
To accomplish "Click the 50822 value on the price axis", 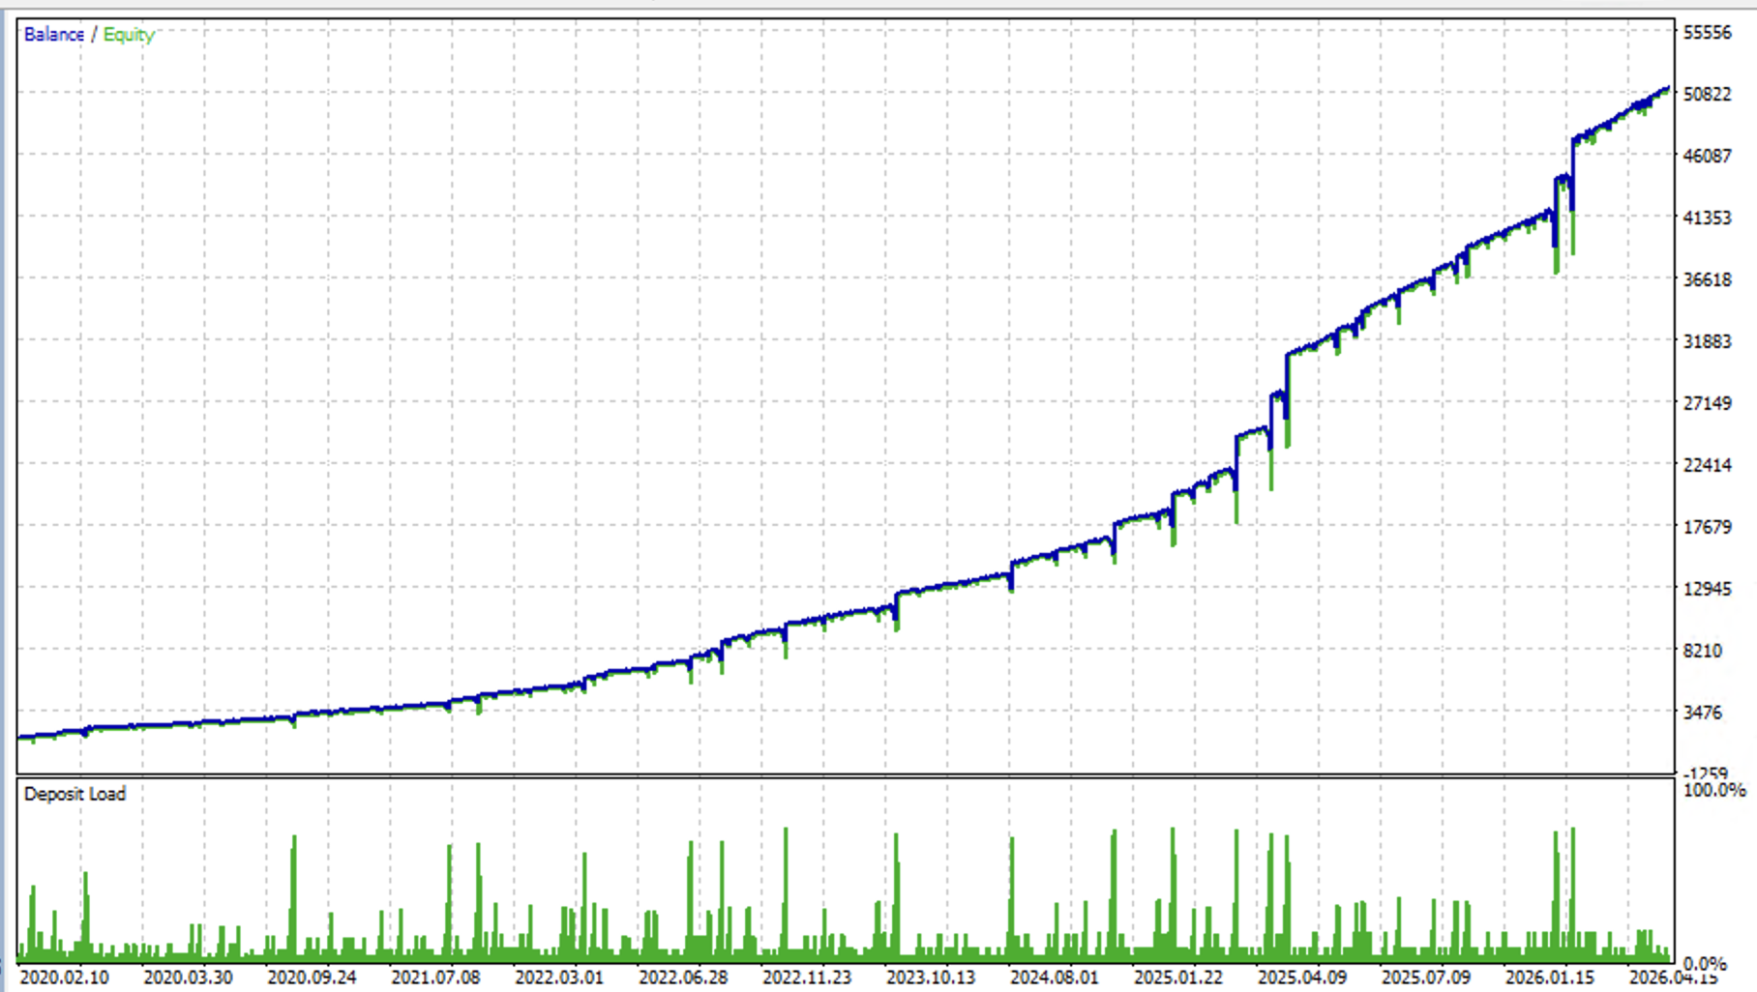I will [1708, 94].
